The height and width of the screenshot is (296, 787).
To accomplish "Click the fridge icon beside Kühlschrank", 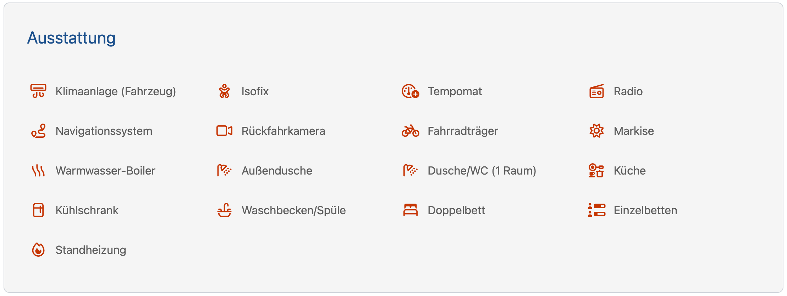I will (38, 210).
